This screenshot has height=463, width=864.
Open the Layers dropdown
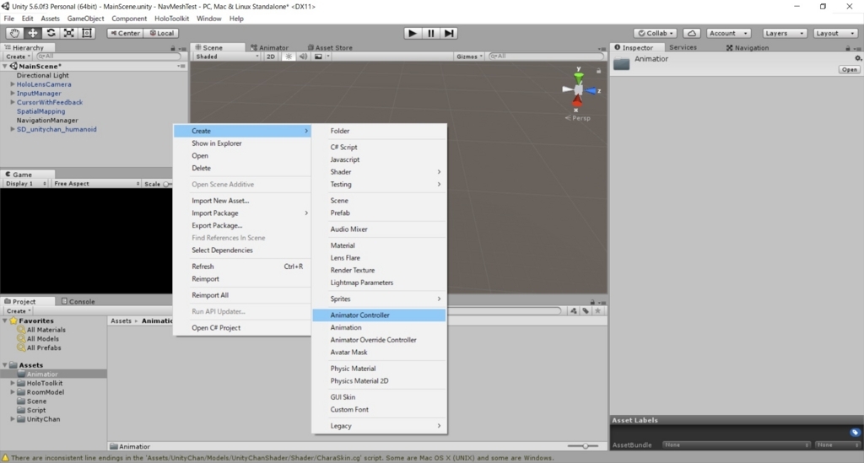coord(785,33)
